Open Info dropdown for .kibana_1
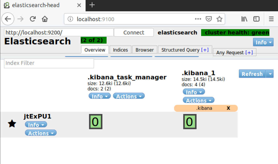Viewport: 278px width, 164px height. pyautogui.click(x=194, y=92)
